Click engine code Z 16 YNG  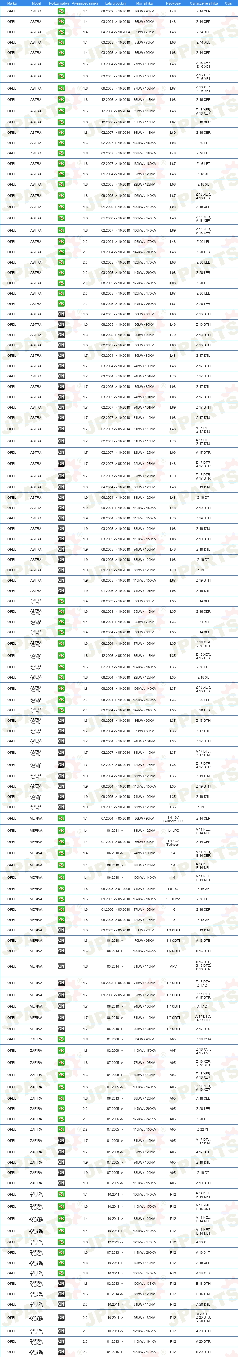click(x=203, y=1039)
